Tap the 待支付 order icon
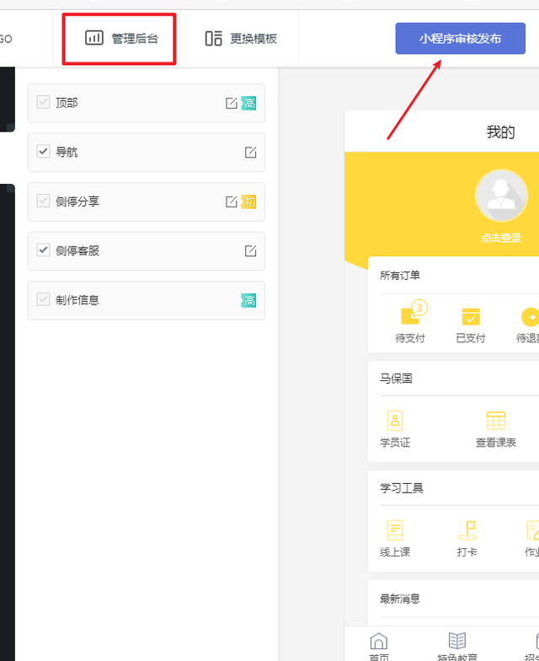Viewport: 539px width, 661px height. [410, 316]
